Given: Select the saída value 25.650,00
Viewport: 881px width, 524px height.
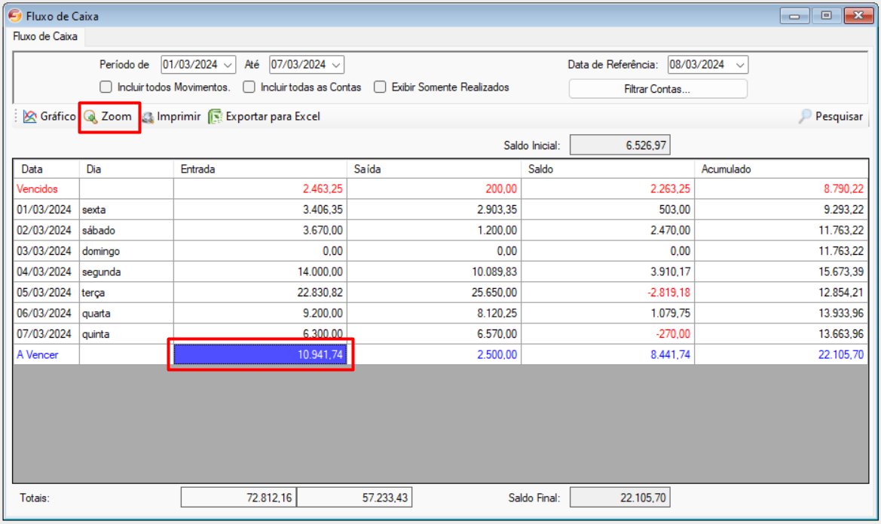Looking at the screenshot, I should [434, 293].
